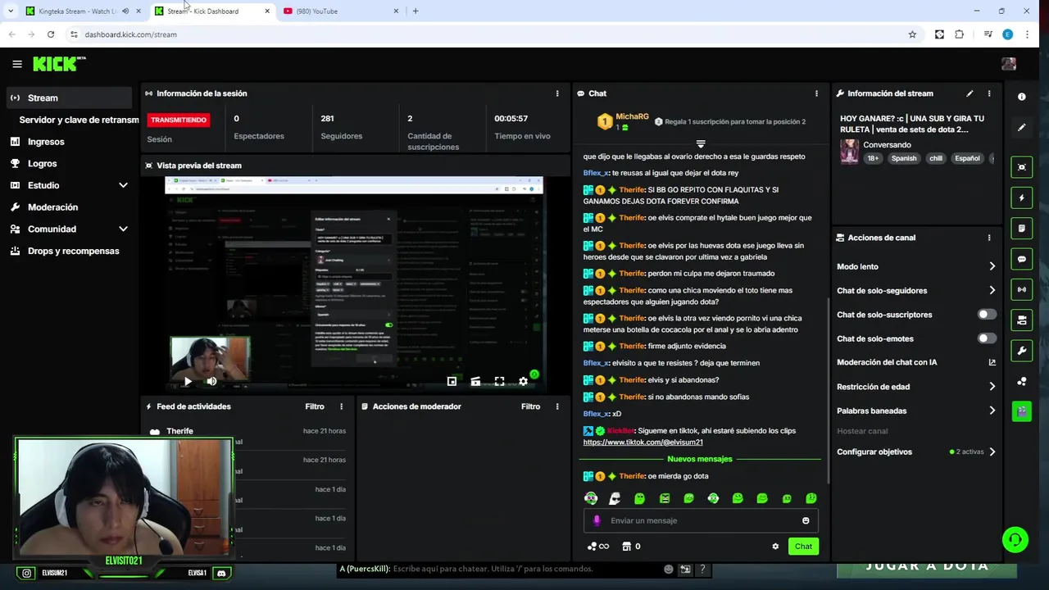Image resolution: width=1049 pixels, height=590 pixels.
Task: Open Feed de actividades three-dot menu
Action: [342, 406]
